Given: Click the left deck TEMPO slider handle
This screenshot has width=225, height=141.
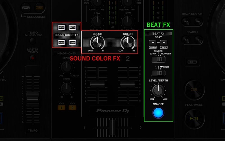Looking at the screenshot, I should [33, 99].
